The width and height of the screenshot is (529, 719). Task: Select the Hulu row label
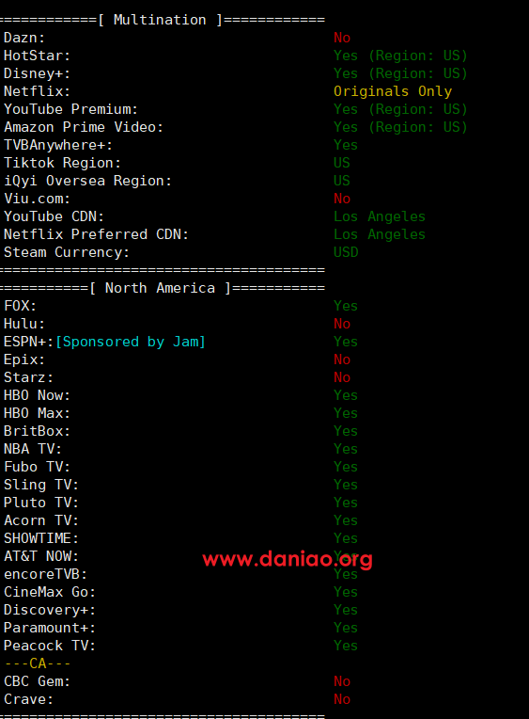[24, 324]
